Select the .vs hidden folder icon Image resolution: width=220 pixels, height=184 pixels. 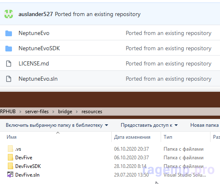[x=10, y=149]
